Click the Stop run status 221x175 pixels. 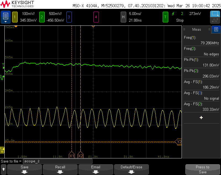180,20
